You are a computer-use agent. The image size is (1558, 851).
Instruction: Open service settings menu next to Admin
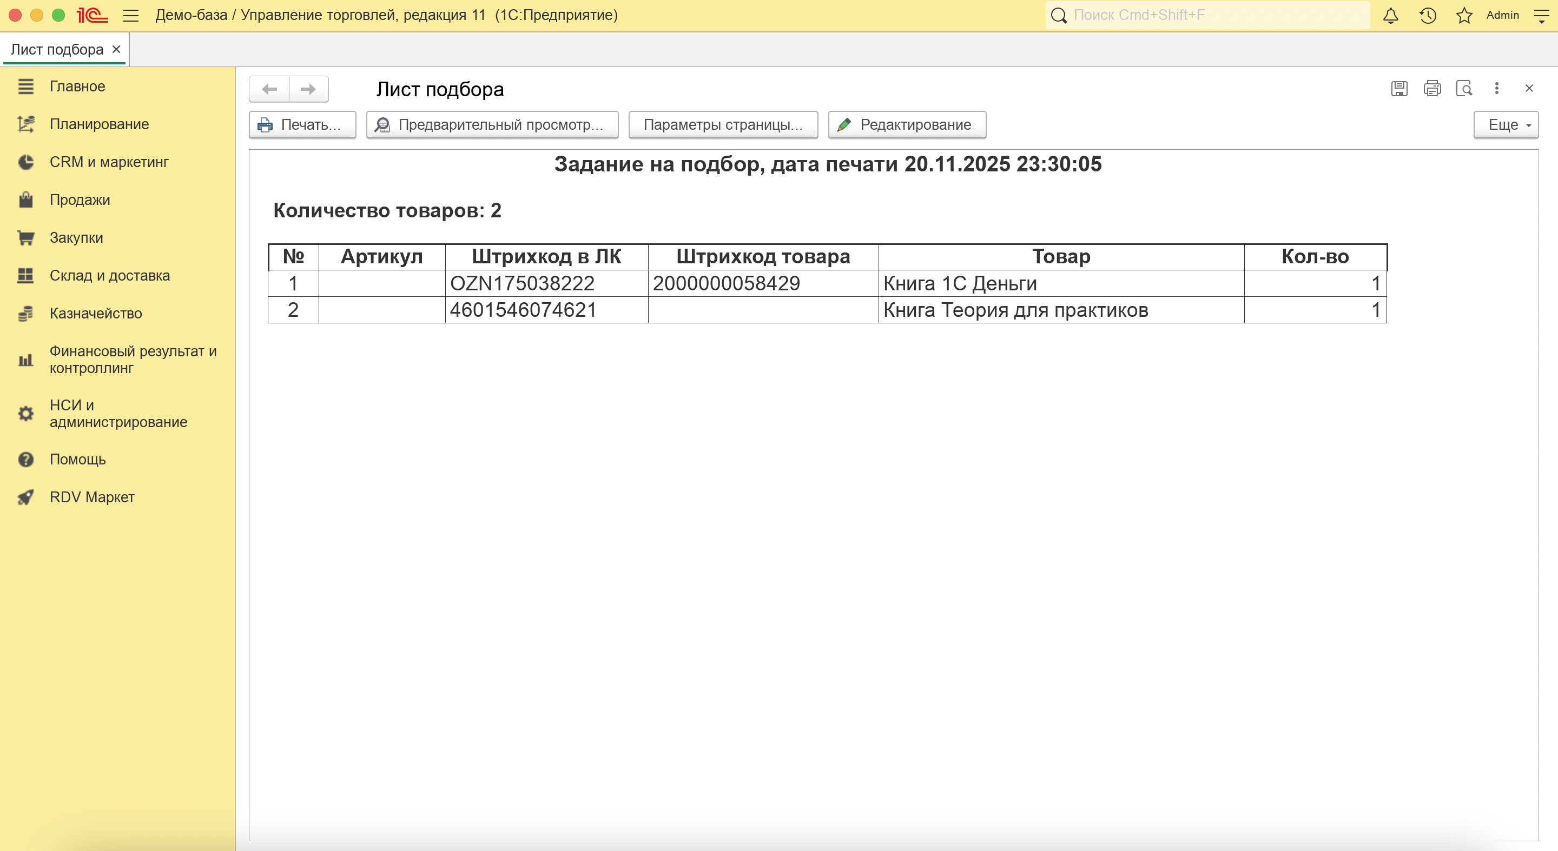pos(1542,16)
